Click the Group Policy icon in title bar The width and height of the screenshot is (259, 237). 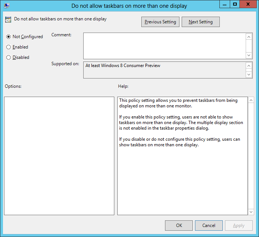coord(6,6)
